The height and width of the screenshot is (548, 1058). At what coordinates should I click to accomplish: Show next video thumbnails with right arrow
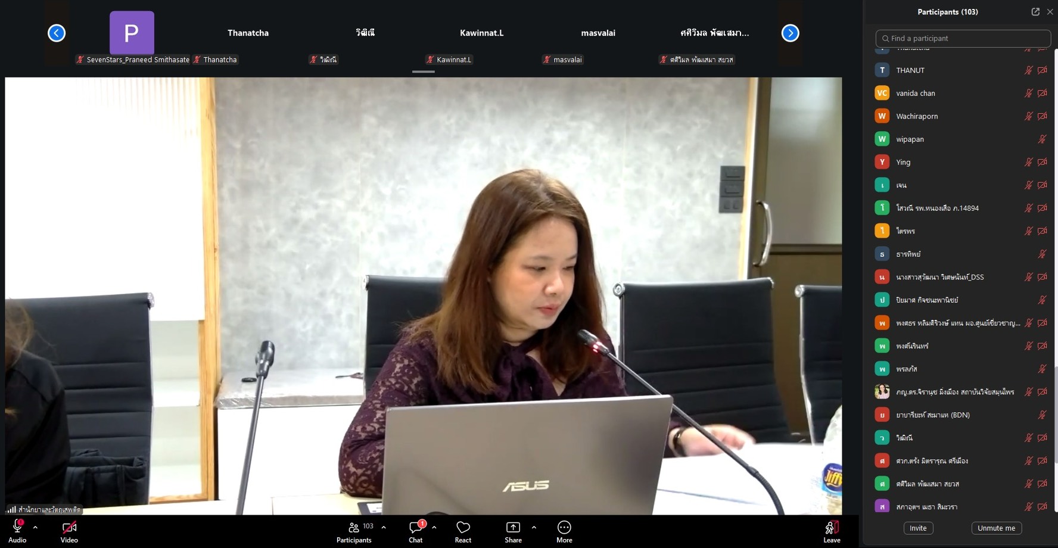coord(790,33)
